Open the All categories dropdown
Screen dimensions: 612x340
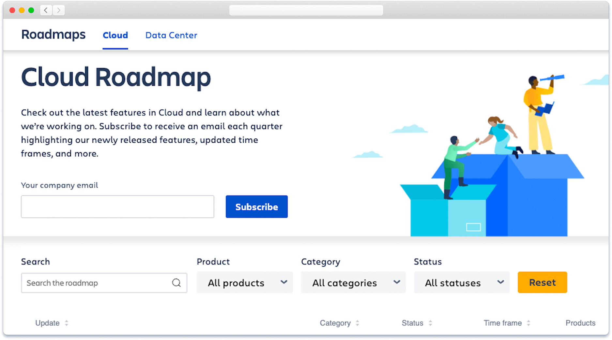coord(353,283)
